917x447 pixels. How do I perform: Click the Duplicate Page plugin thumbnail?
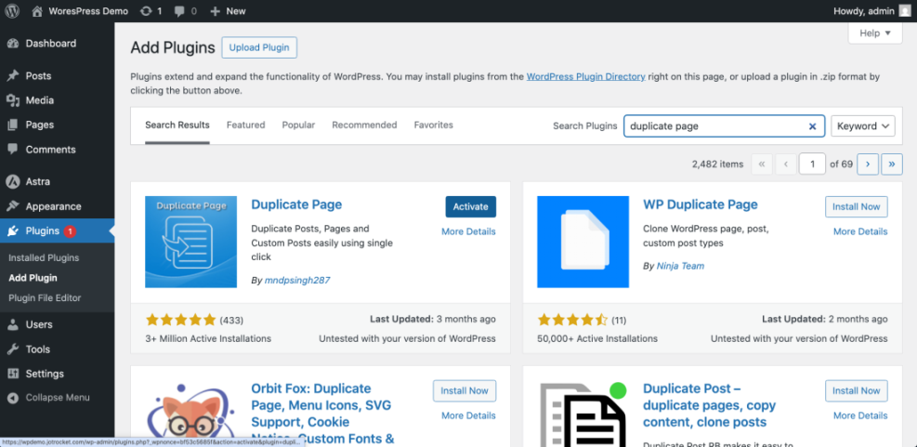point(190,242)
